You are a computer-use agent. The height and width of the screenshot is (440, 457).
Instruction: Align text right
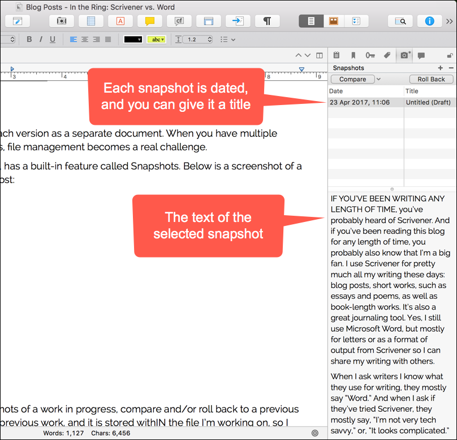[x=97, y=40]
